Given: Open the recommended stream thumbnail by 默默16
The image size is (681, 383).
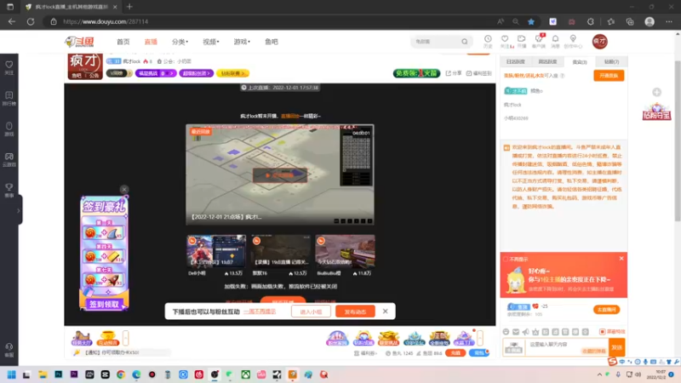Looking at the screenshot, I should tap(280, 251).
